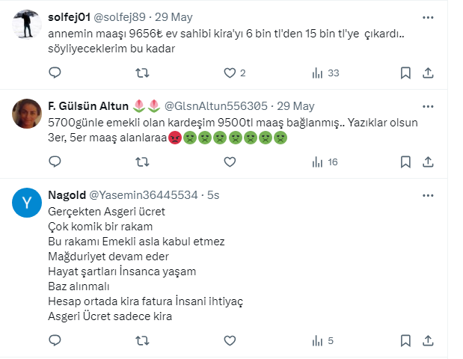View analytics on solfej01's tweet

[x=318, y=73]
